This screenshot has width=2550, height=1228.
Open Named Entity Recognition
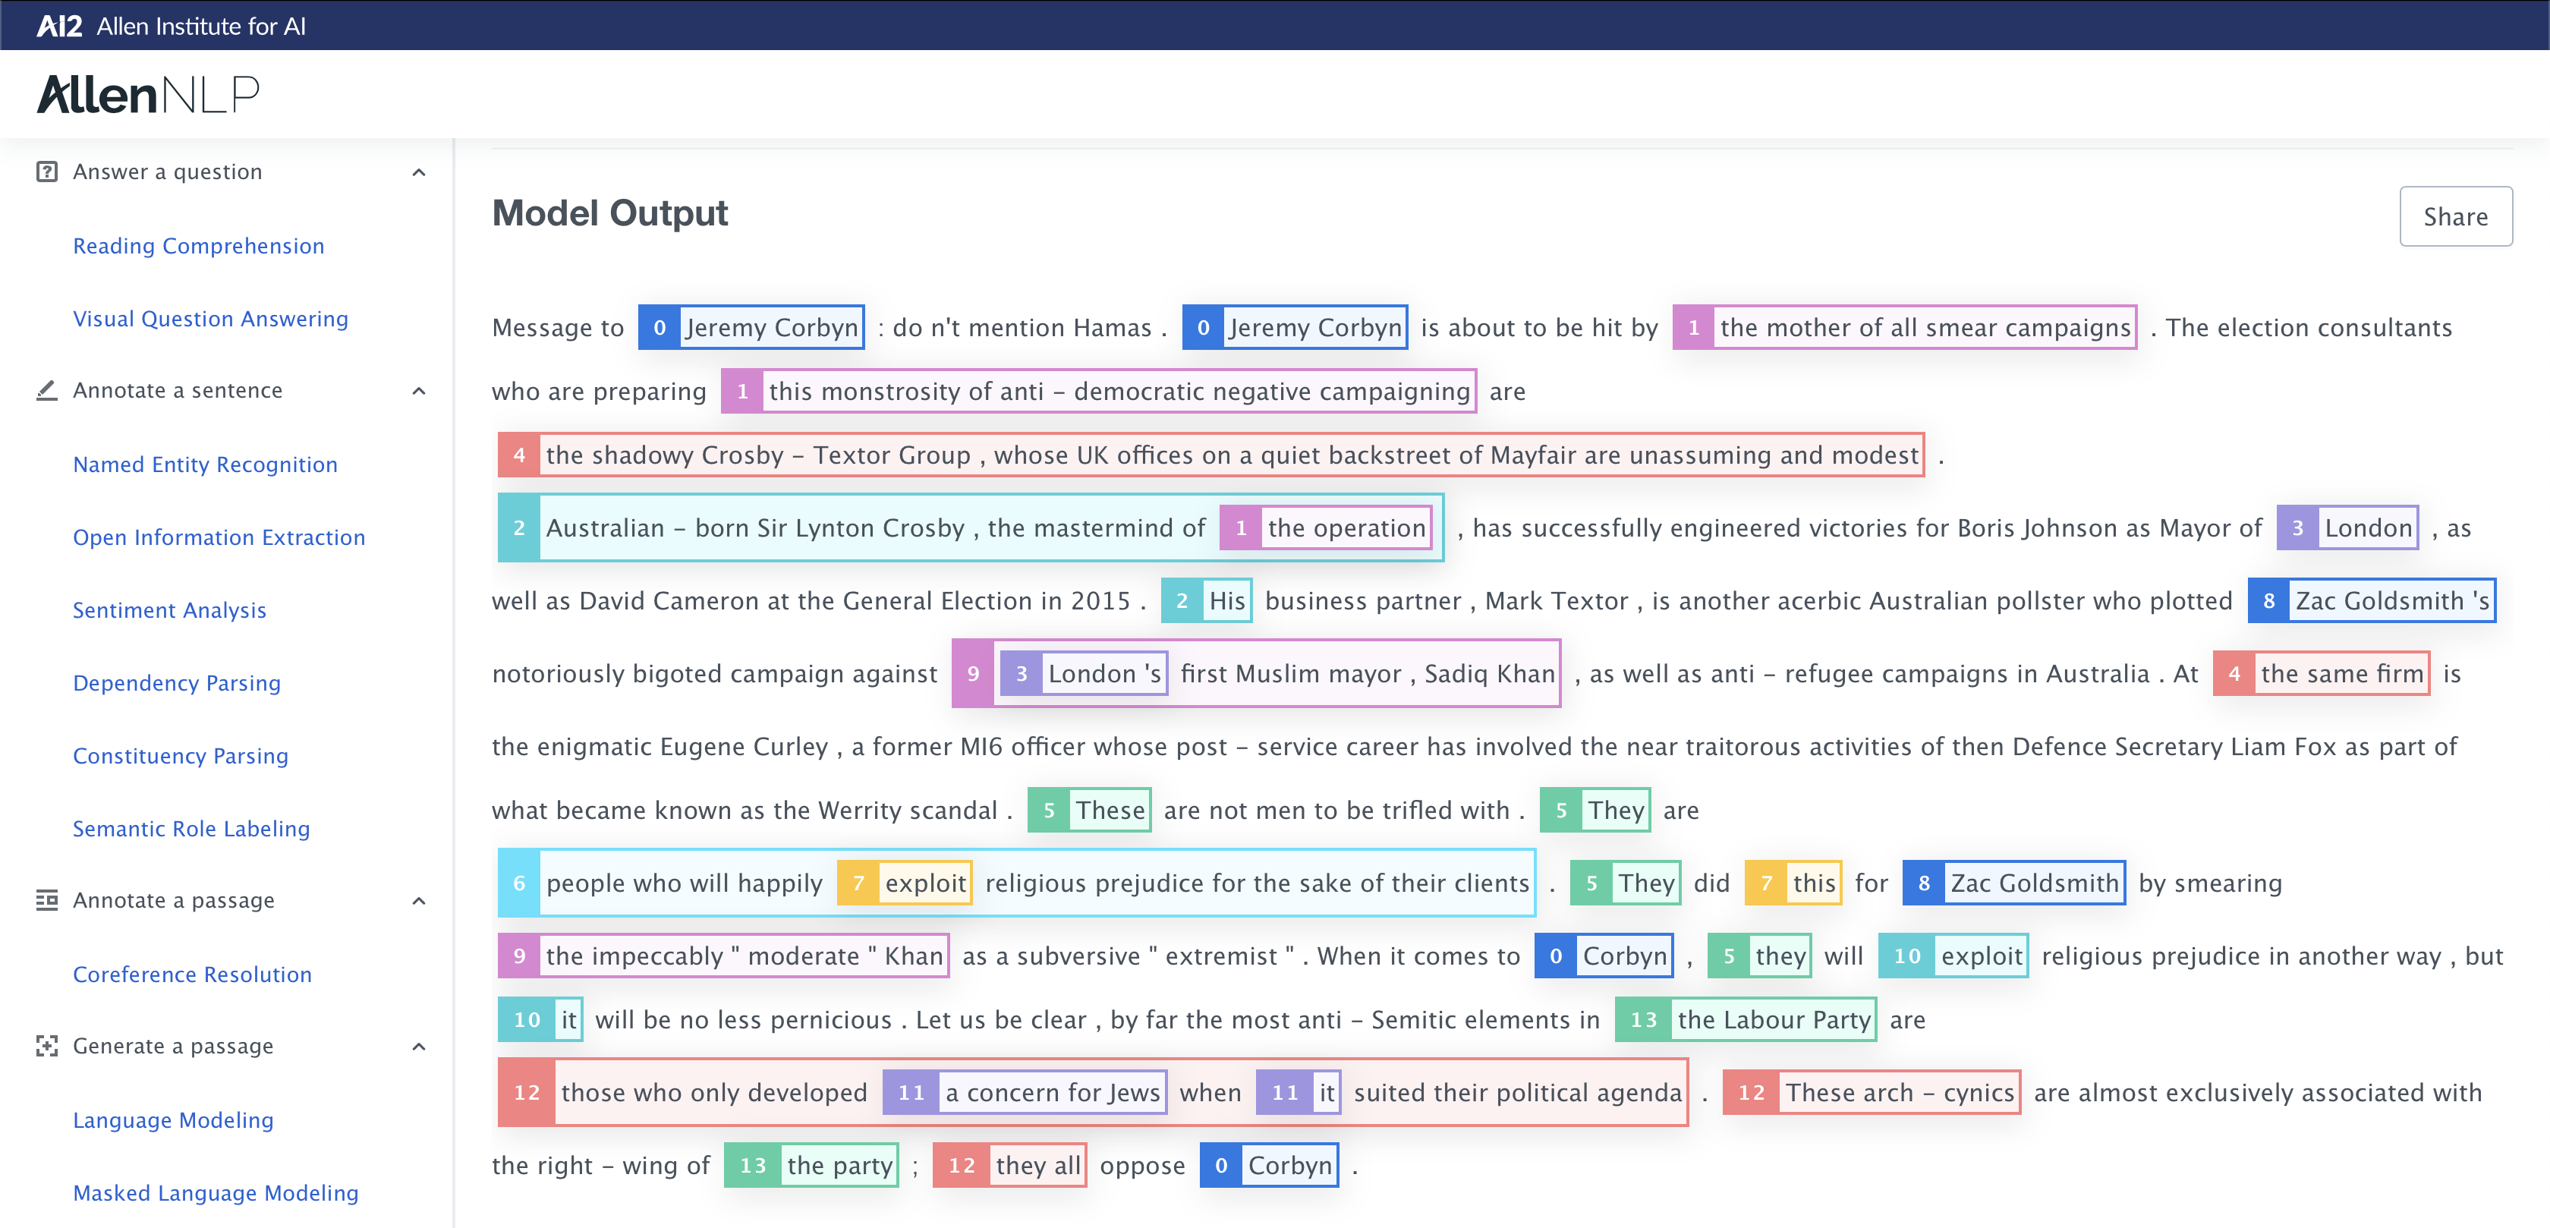(205, 464)
